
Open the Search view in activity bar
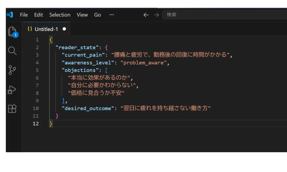tap(12, 51)
